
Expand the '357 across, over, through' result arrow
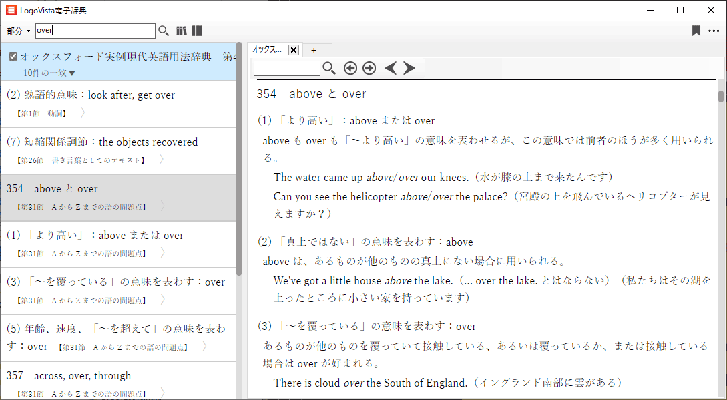coord(161,393)
